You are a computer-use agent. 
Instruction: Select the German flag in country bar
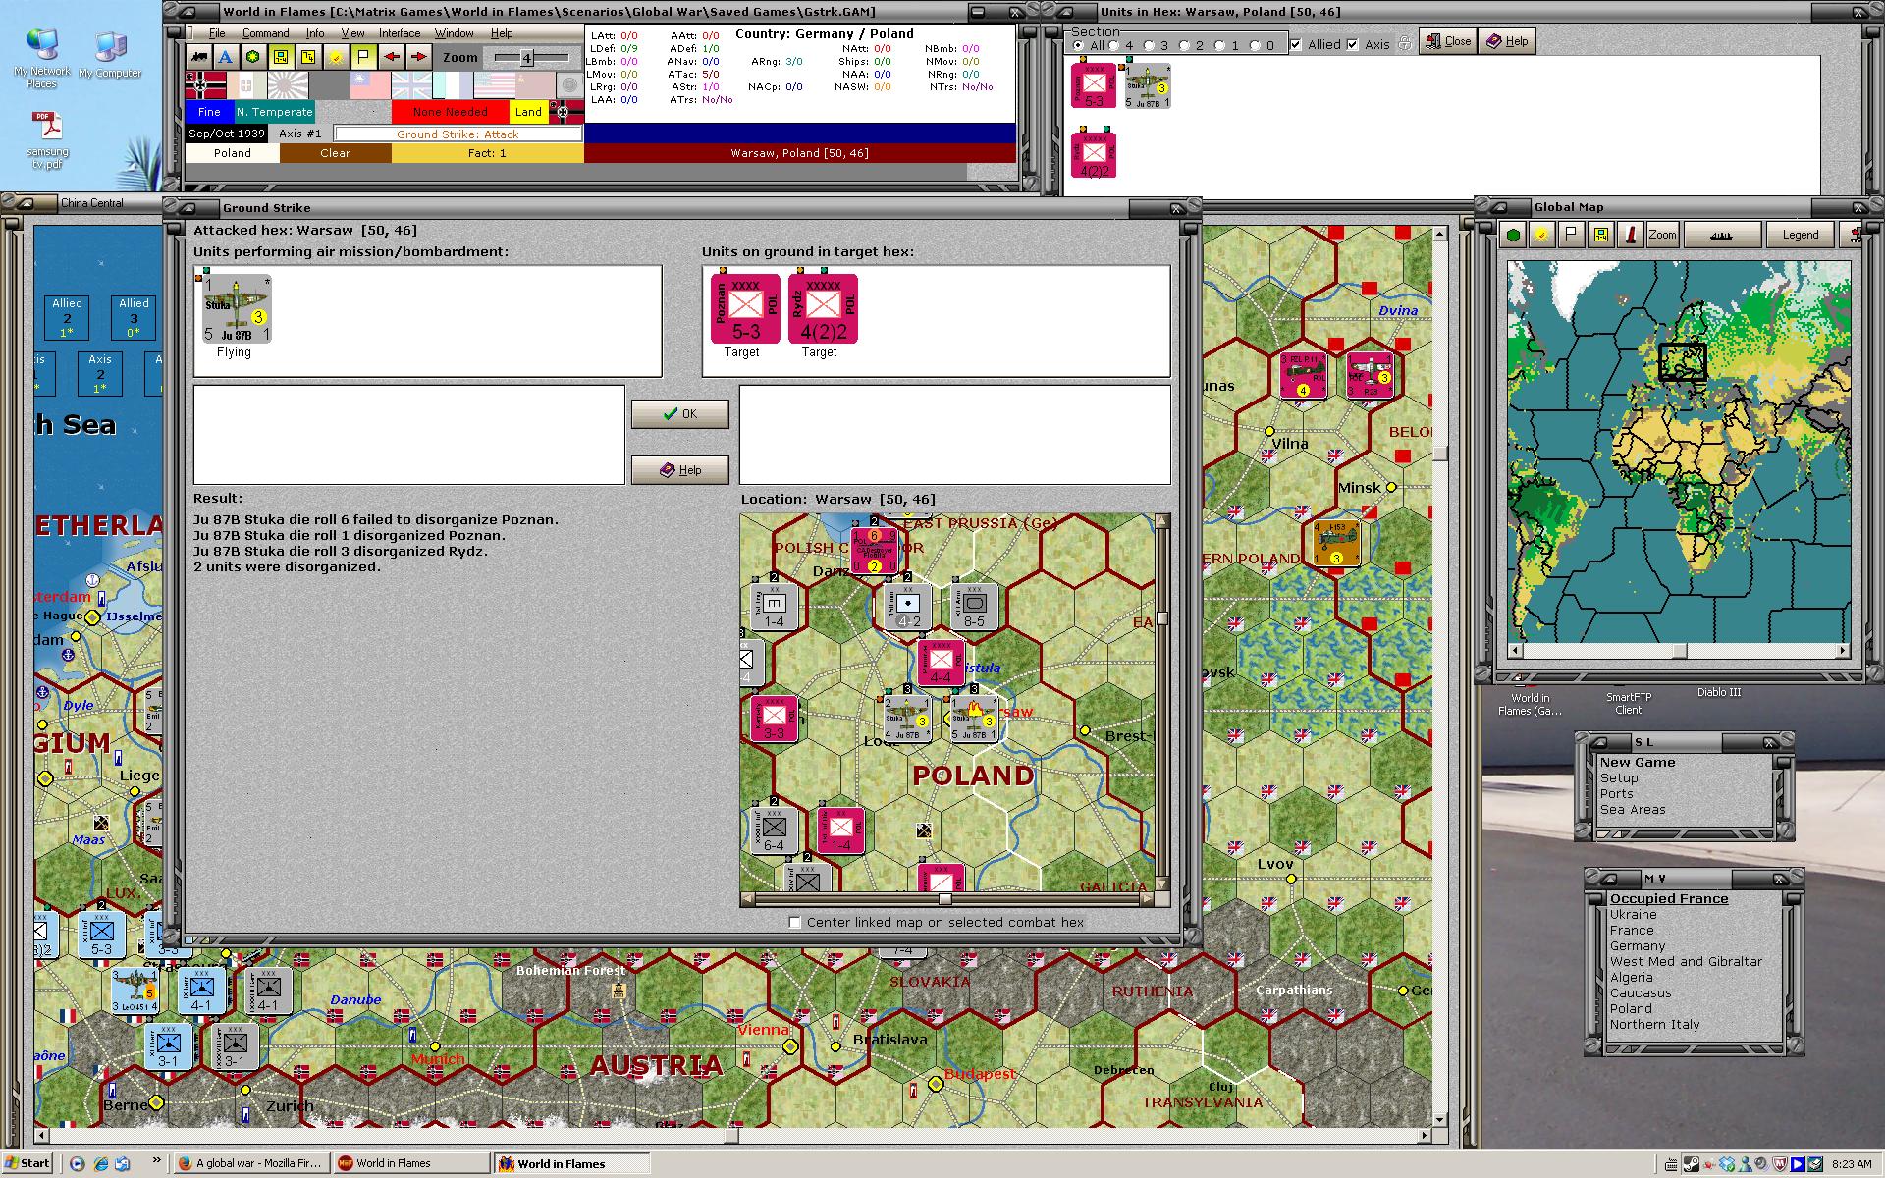(205, 85)
